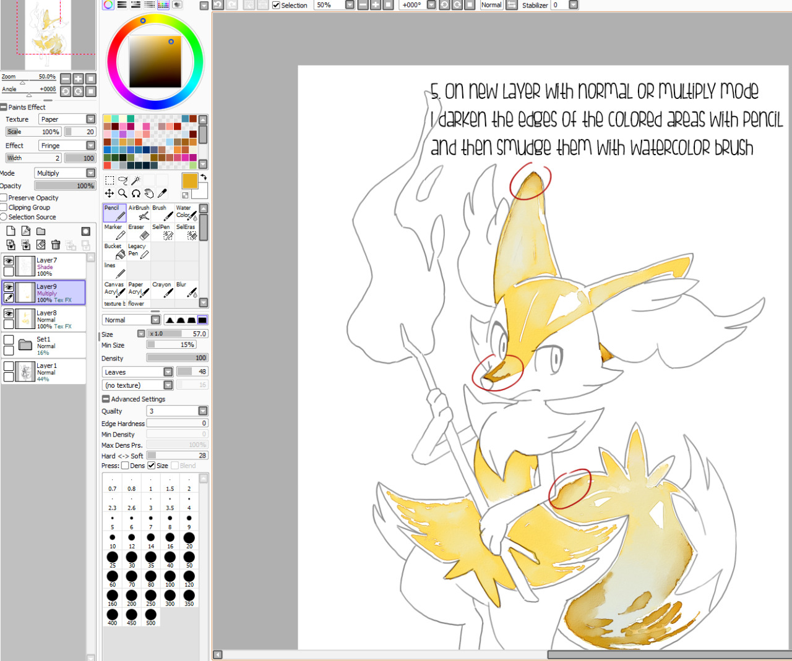Hide Layer9 using its eye icon

(9, 288)
